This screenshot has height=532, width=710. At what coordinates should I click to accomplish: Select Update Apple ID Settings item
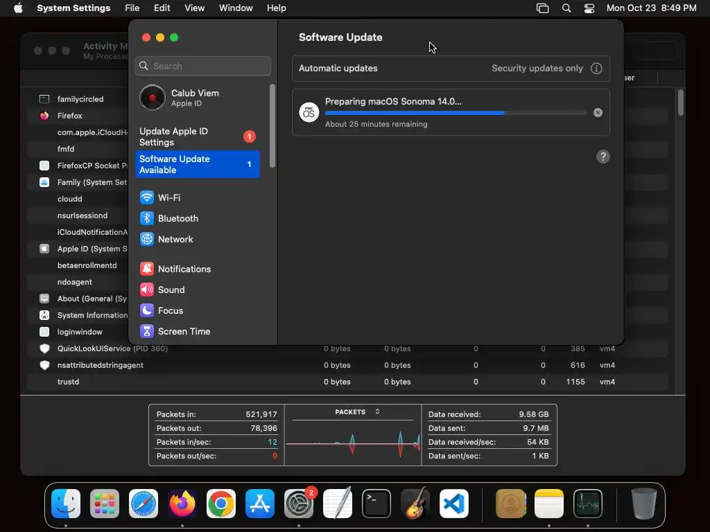click(x=198, y=136)
